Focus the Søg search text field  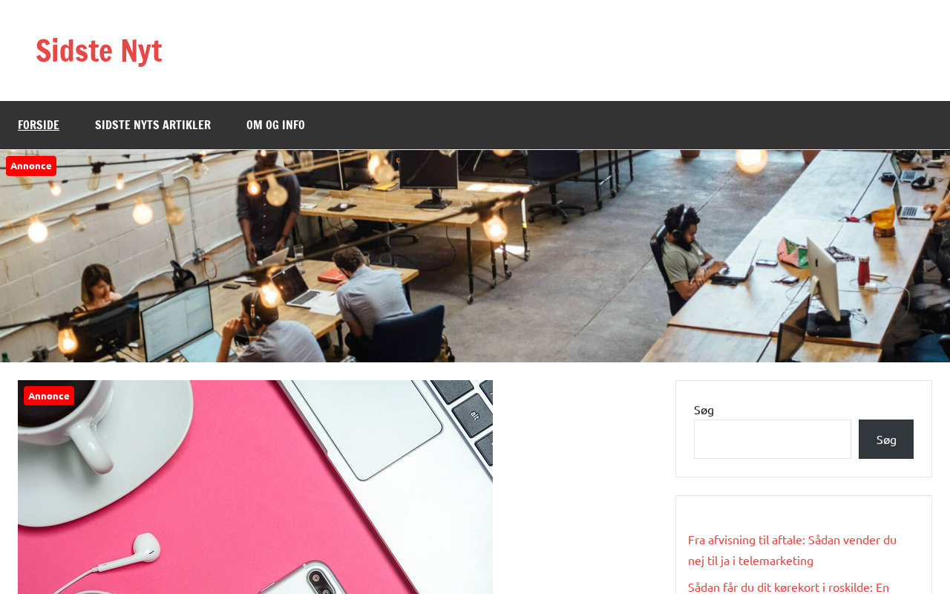773,439
